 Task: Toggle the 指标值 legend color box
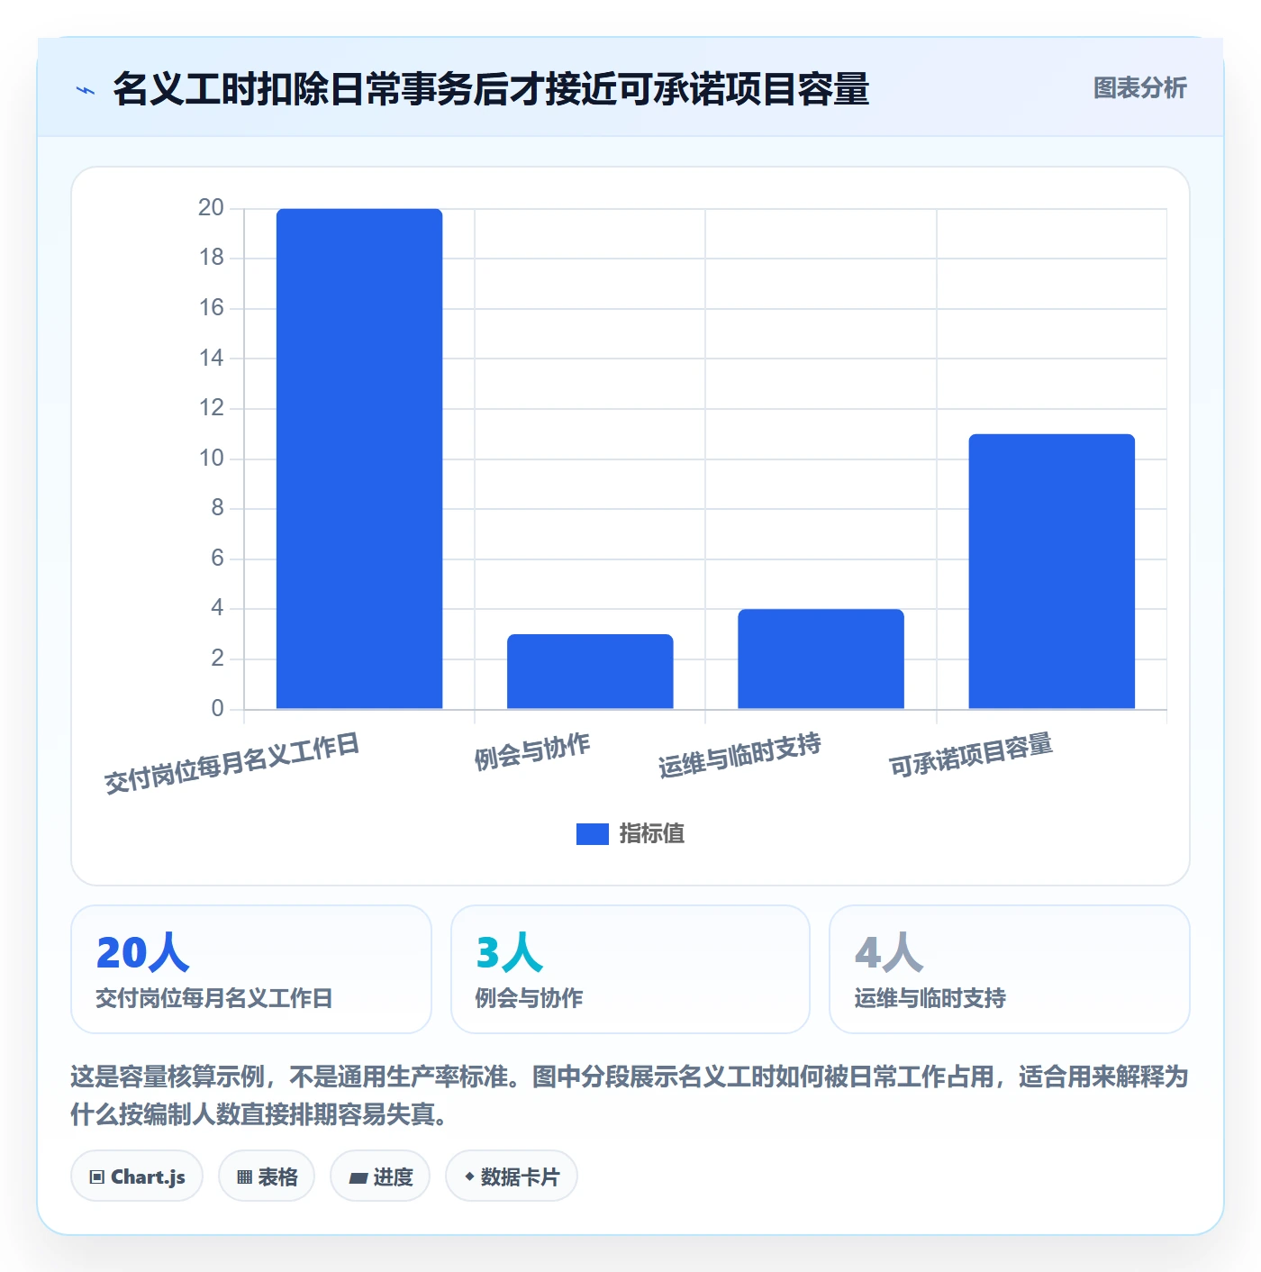pos(593,834)
